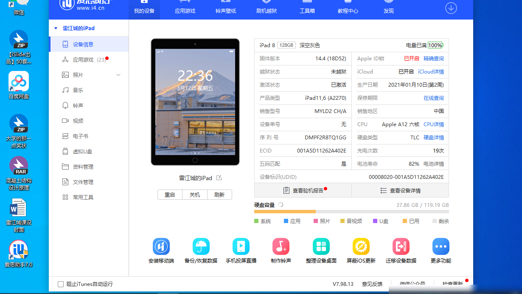522x294 pixels.
Task: Click 刷新 button
Action: click(219, 195)
